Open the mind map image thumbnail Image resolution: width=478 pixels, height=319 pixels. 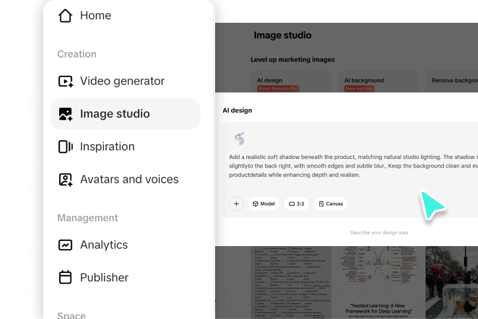pos(378,265)
